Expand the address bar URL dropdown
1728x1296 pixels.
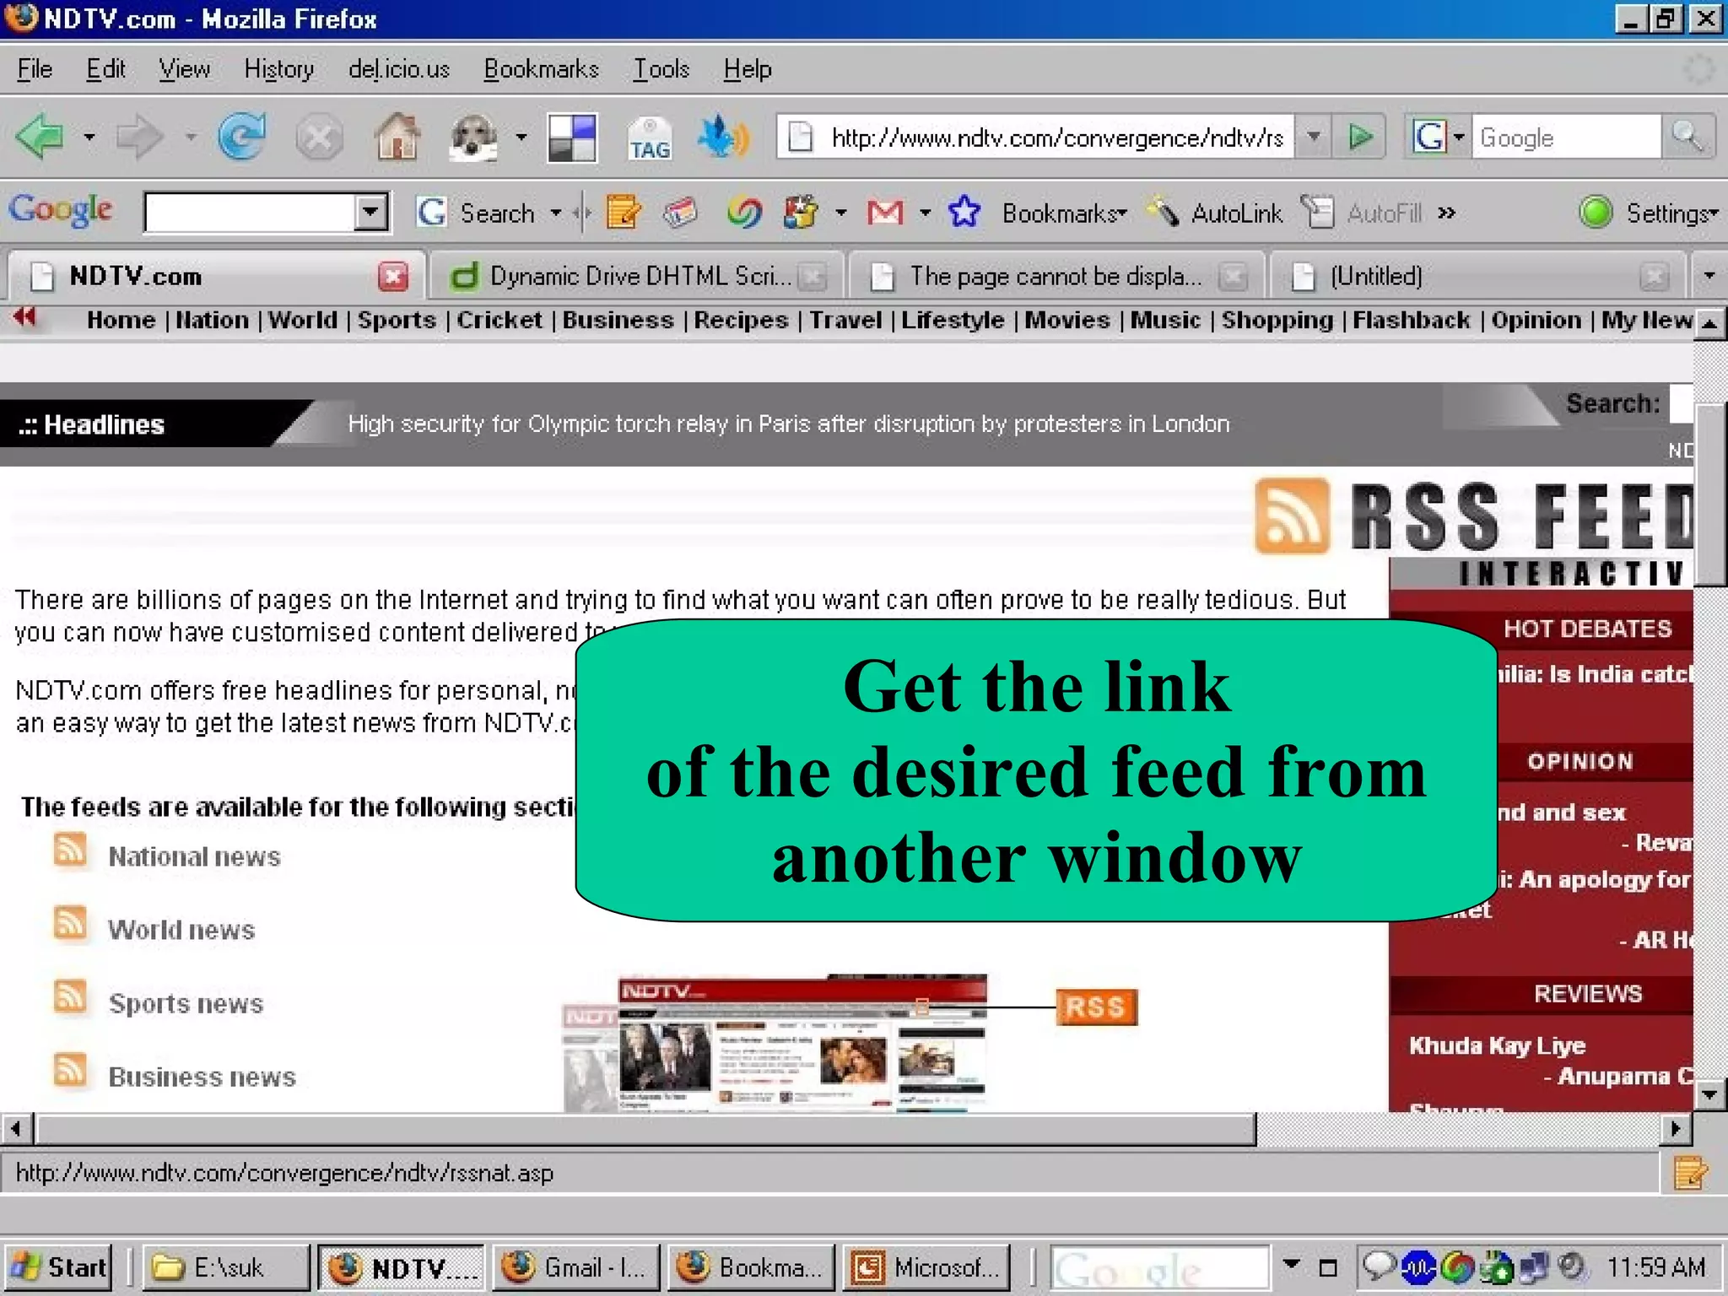coord(1313,137)
